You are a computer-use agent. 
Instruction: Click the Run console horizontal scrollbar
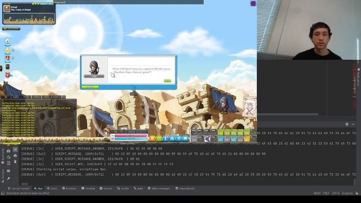pos(25,184)
